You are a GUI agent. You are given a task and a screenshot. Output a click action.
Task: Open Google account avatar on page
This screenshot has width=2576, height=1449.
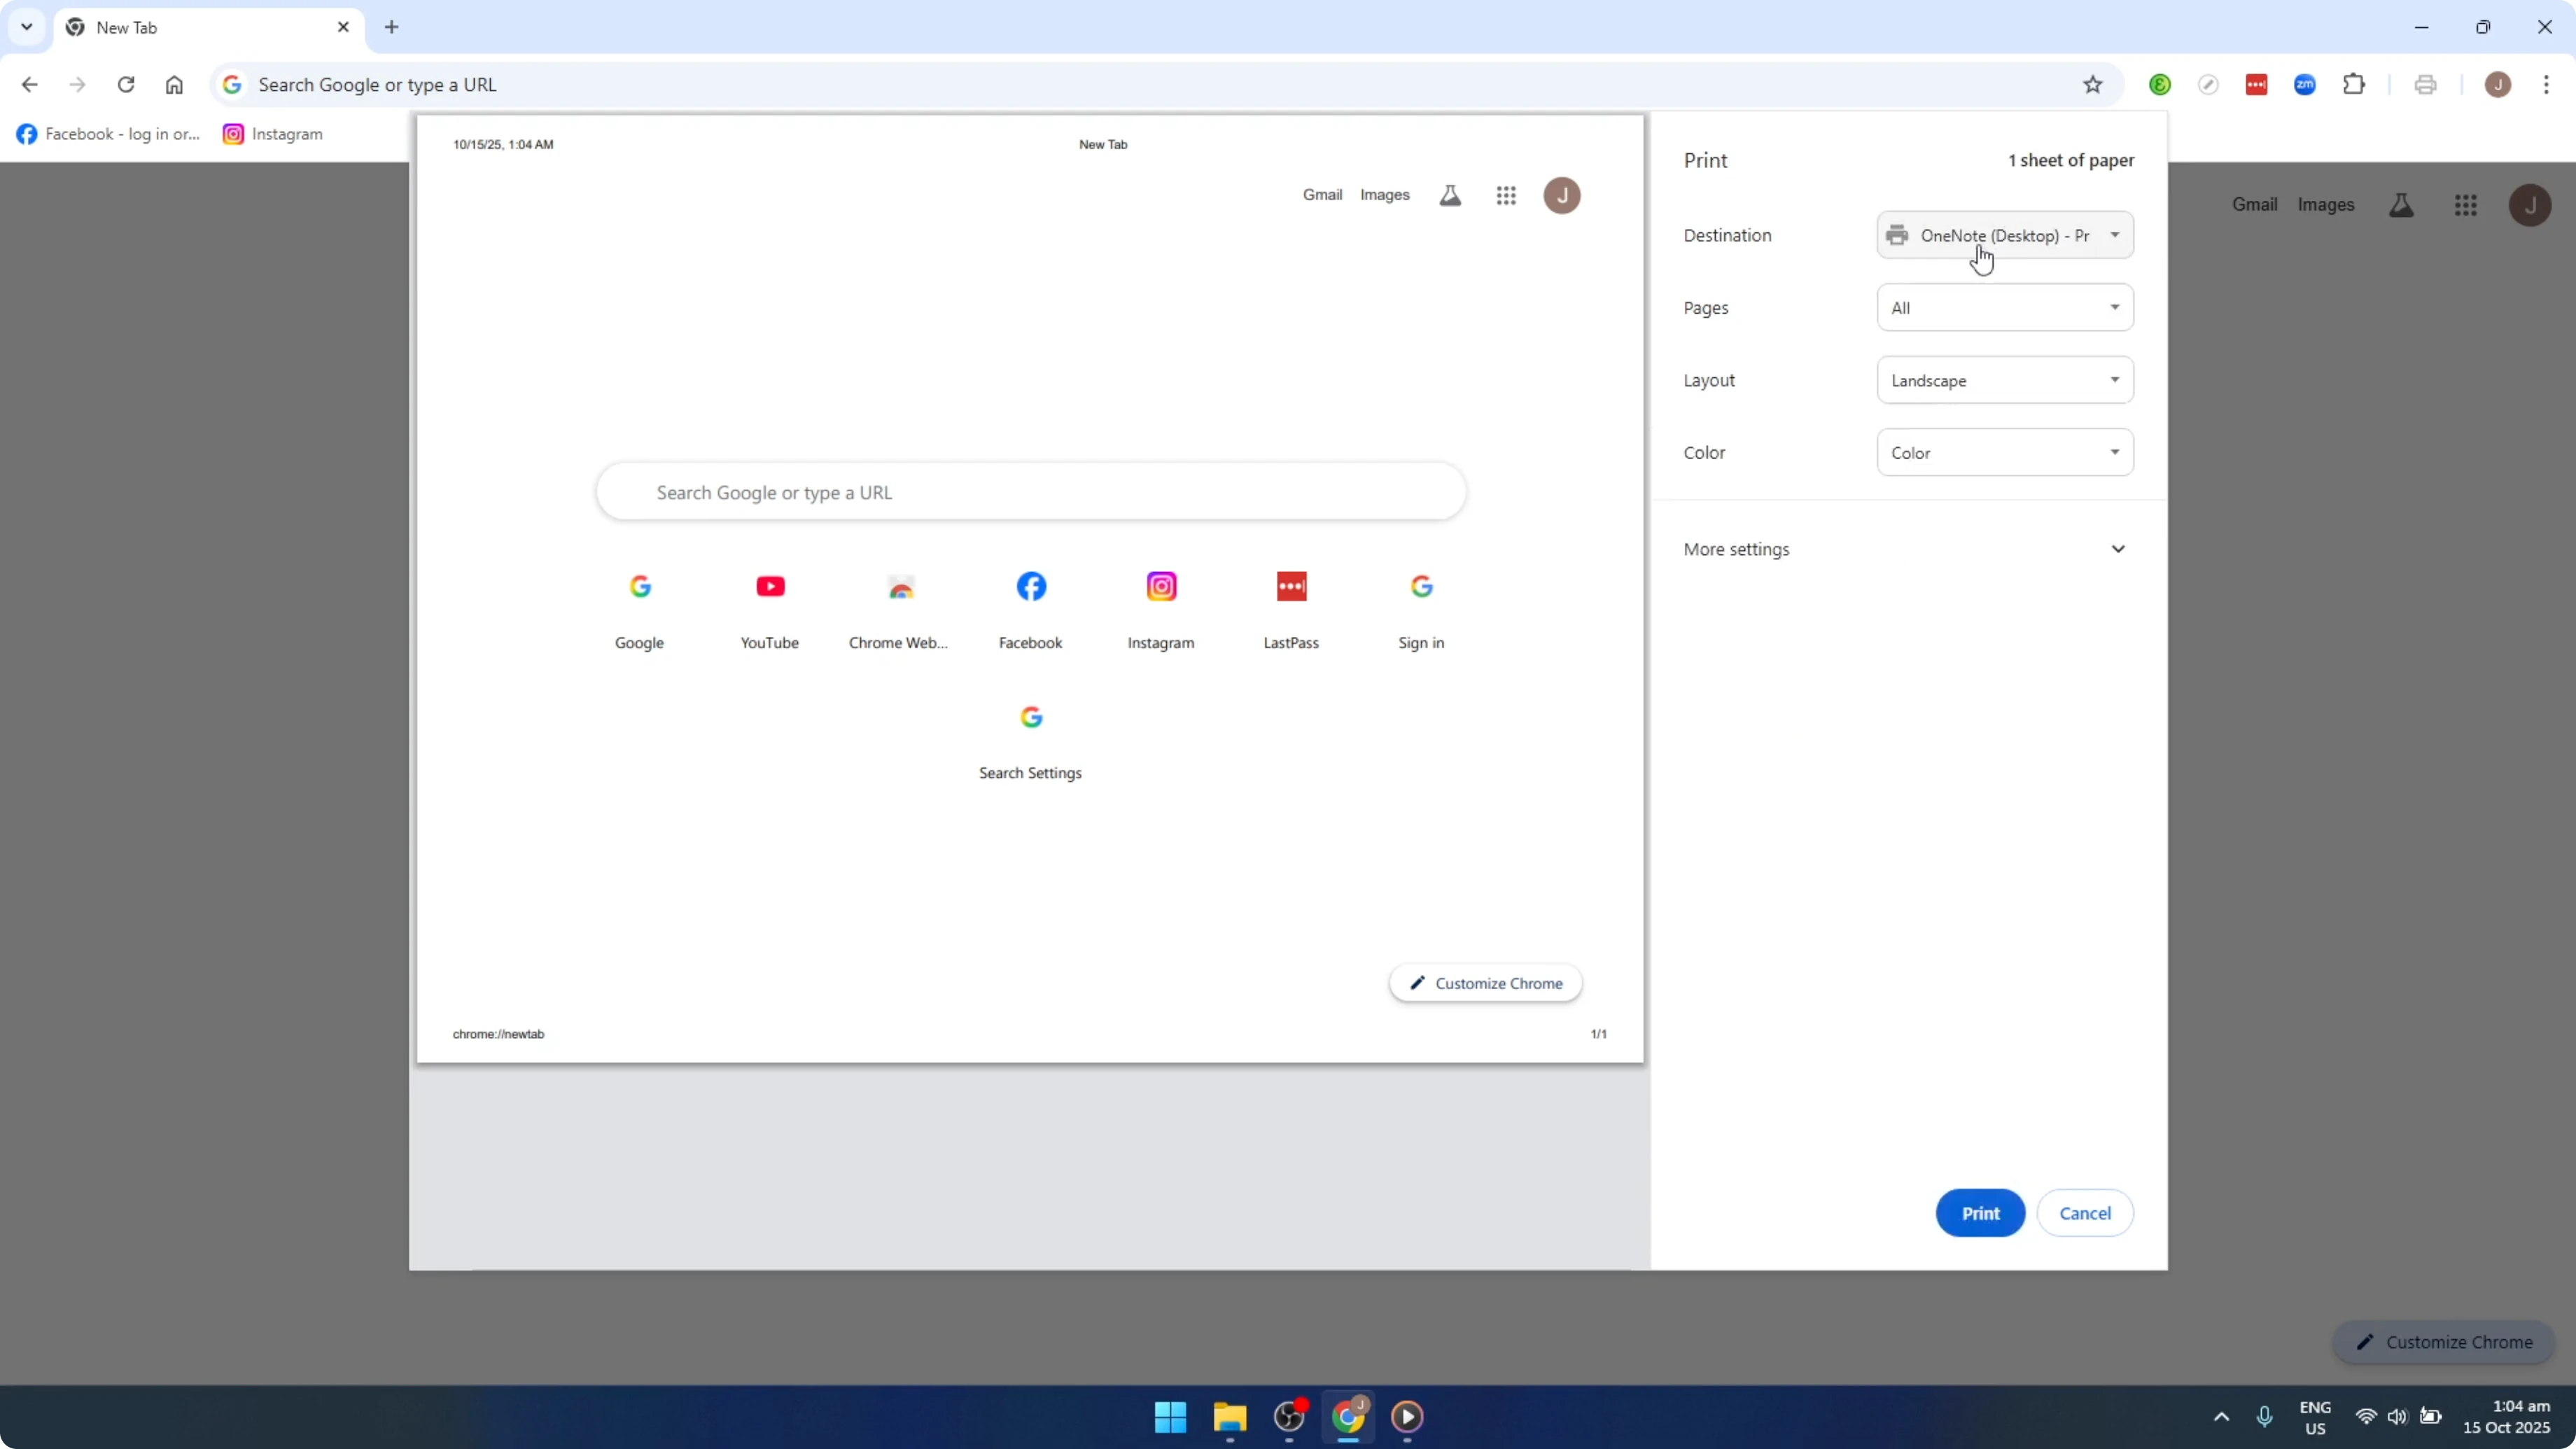pyautogui.click(x=2530, y=205)
